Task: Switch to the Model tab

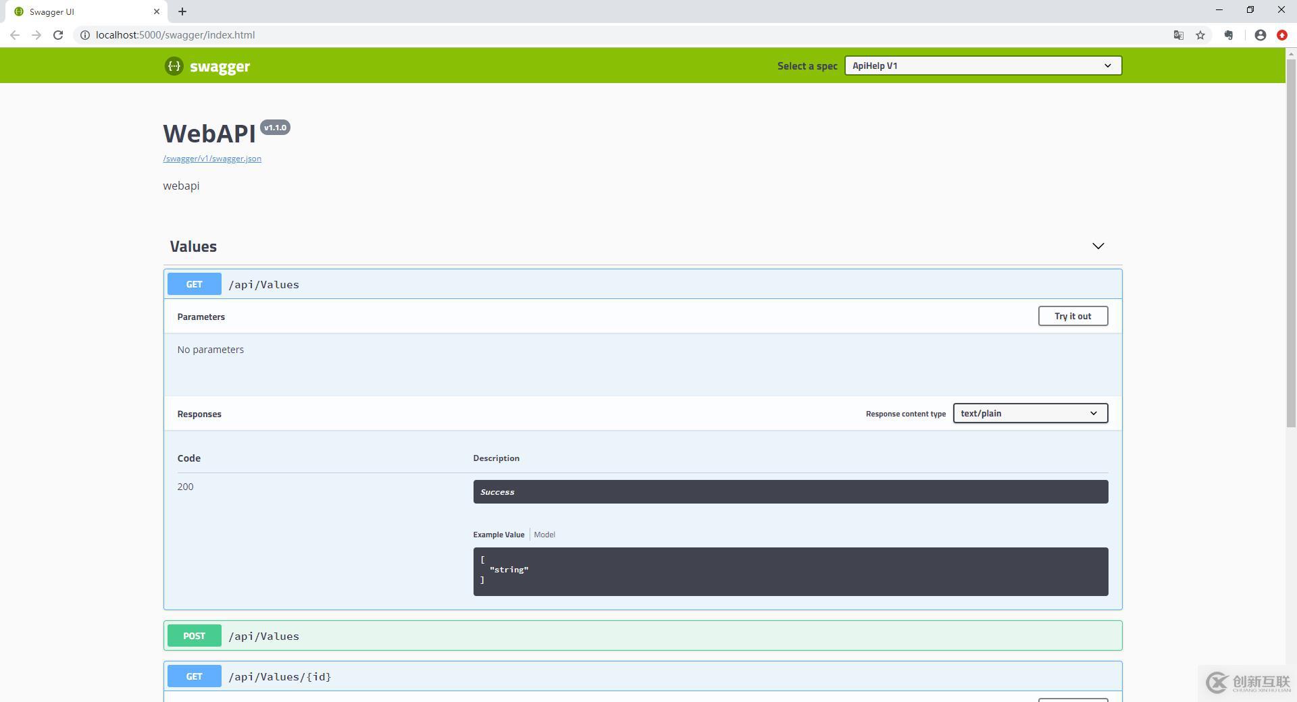Action: click(x=544, y=535)
